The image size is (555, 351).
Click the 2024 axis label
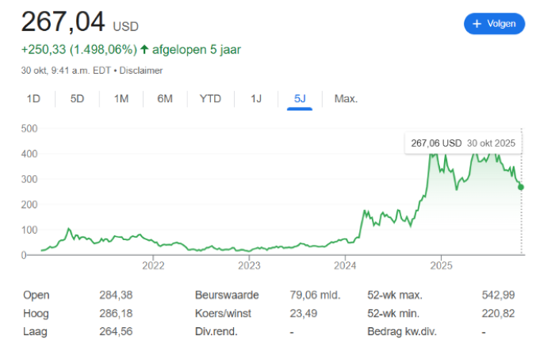pyautogui.click(x=345, y=265)
